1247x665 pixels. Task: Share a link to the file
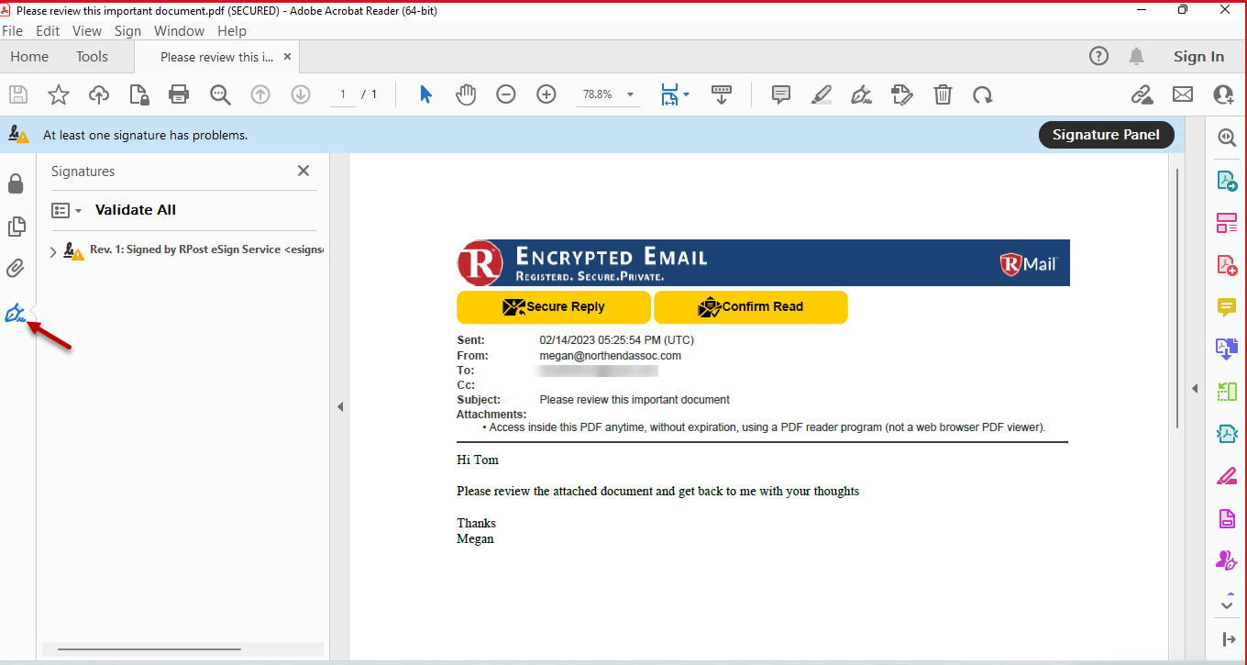click(x=1142, y=94)
